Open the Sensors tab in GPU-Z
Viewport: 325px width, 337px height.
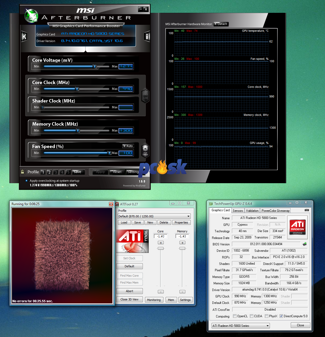tap(238, 211)
